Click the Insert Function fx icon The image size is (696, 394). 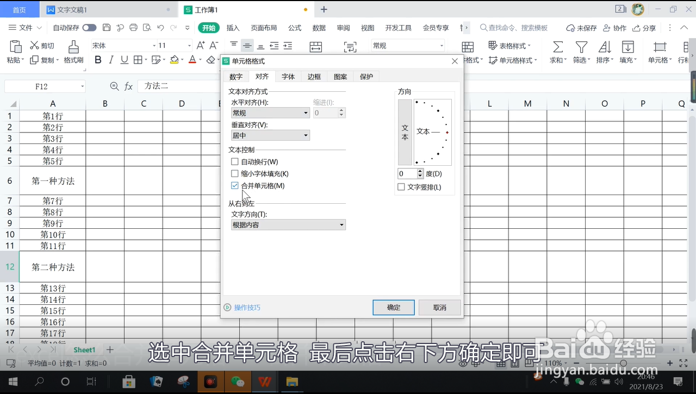128,86
